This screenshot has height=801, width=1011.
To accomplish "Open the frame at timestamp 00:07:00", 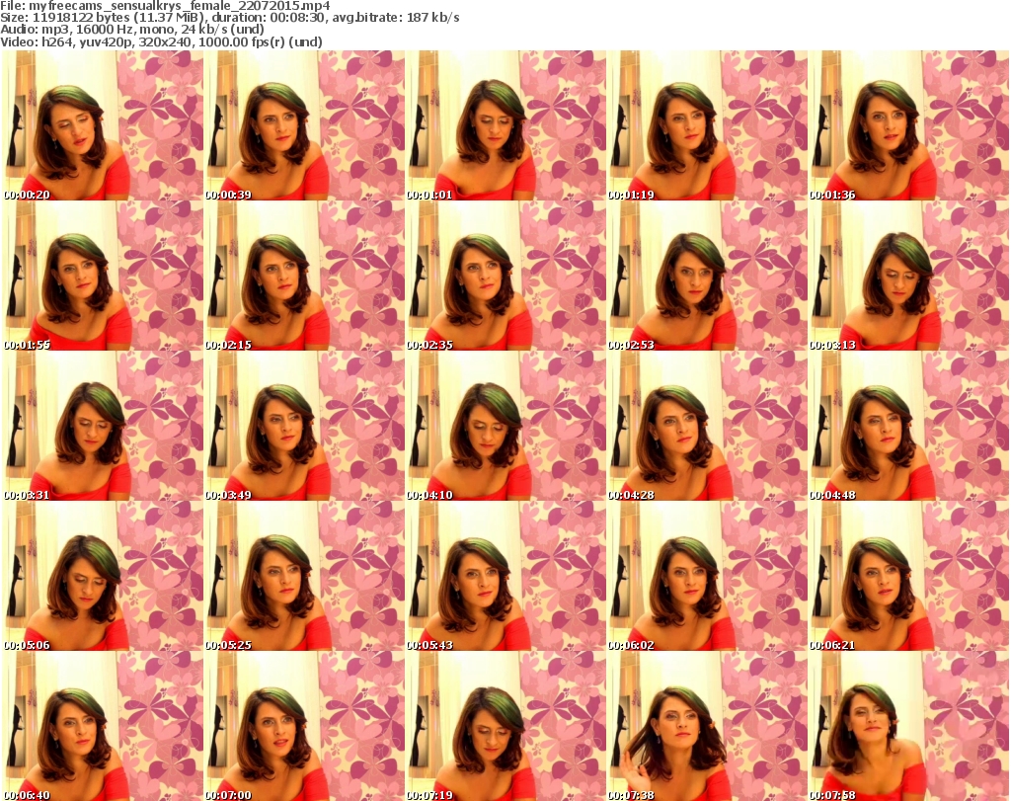I will pos(304,726).
